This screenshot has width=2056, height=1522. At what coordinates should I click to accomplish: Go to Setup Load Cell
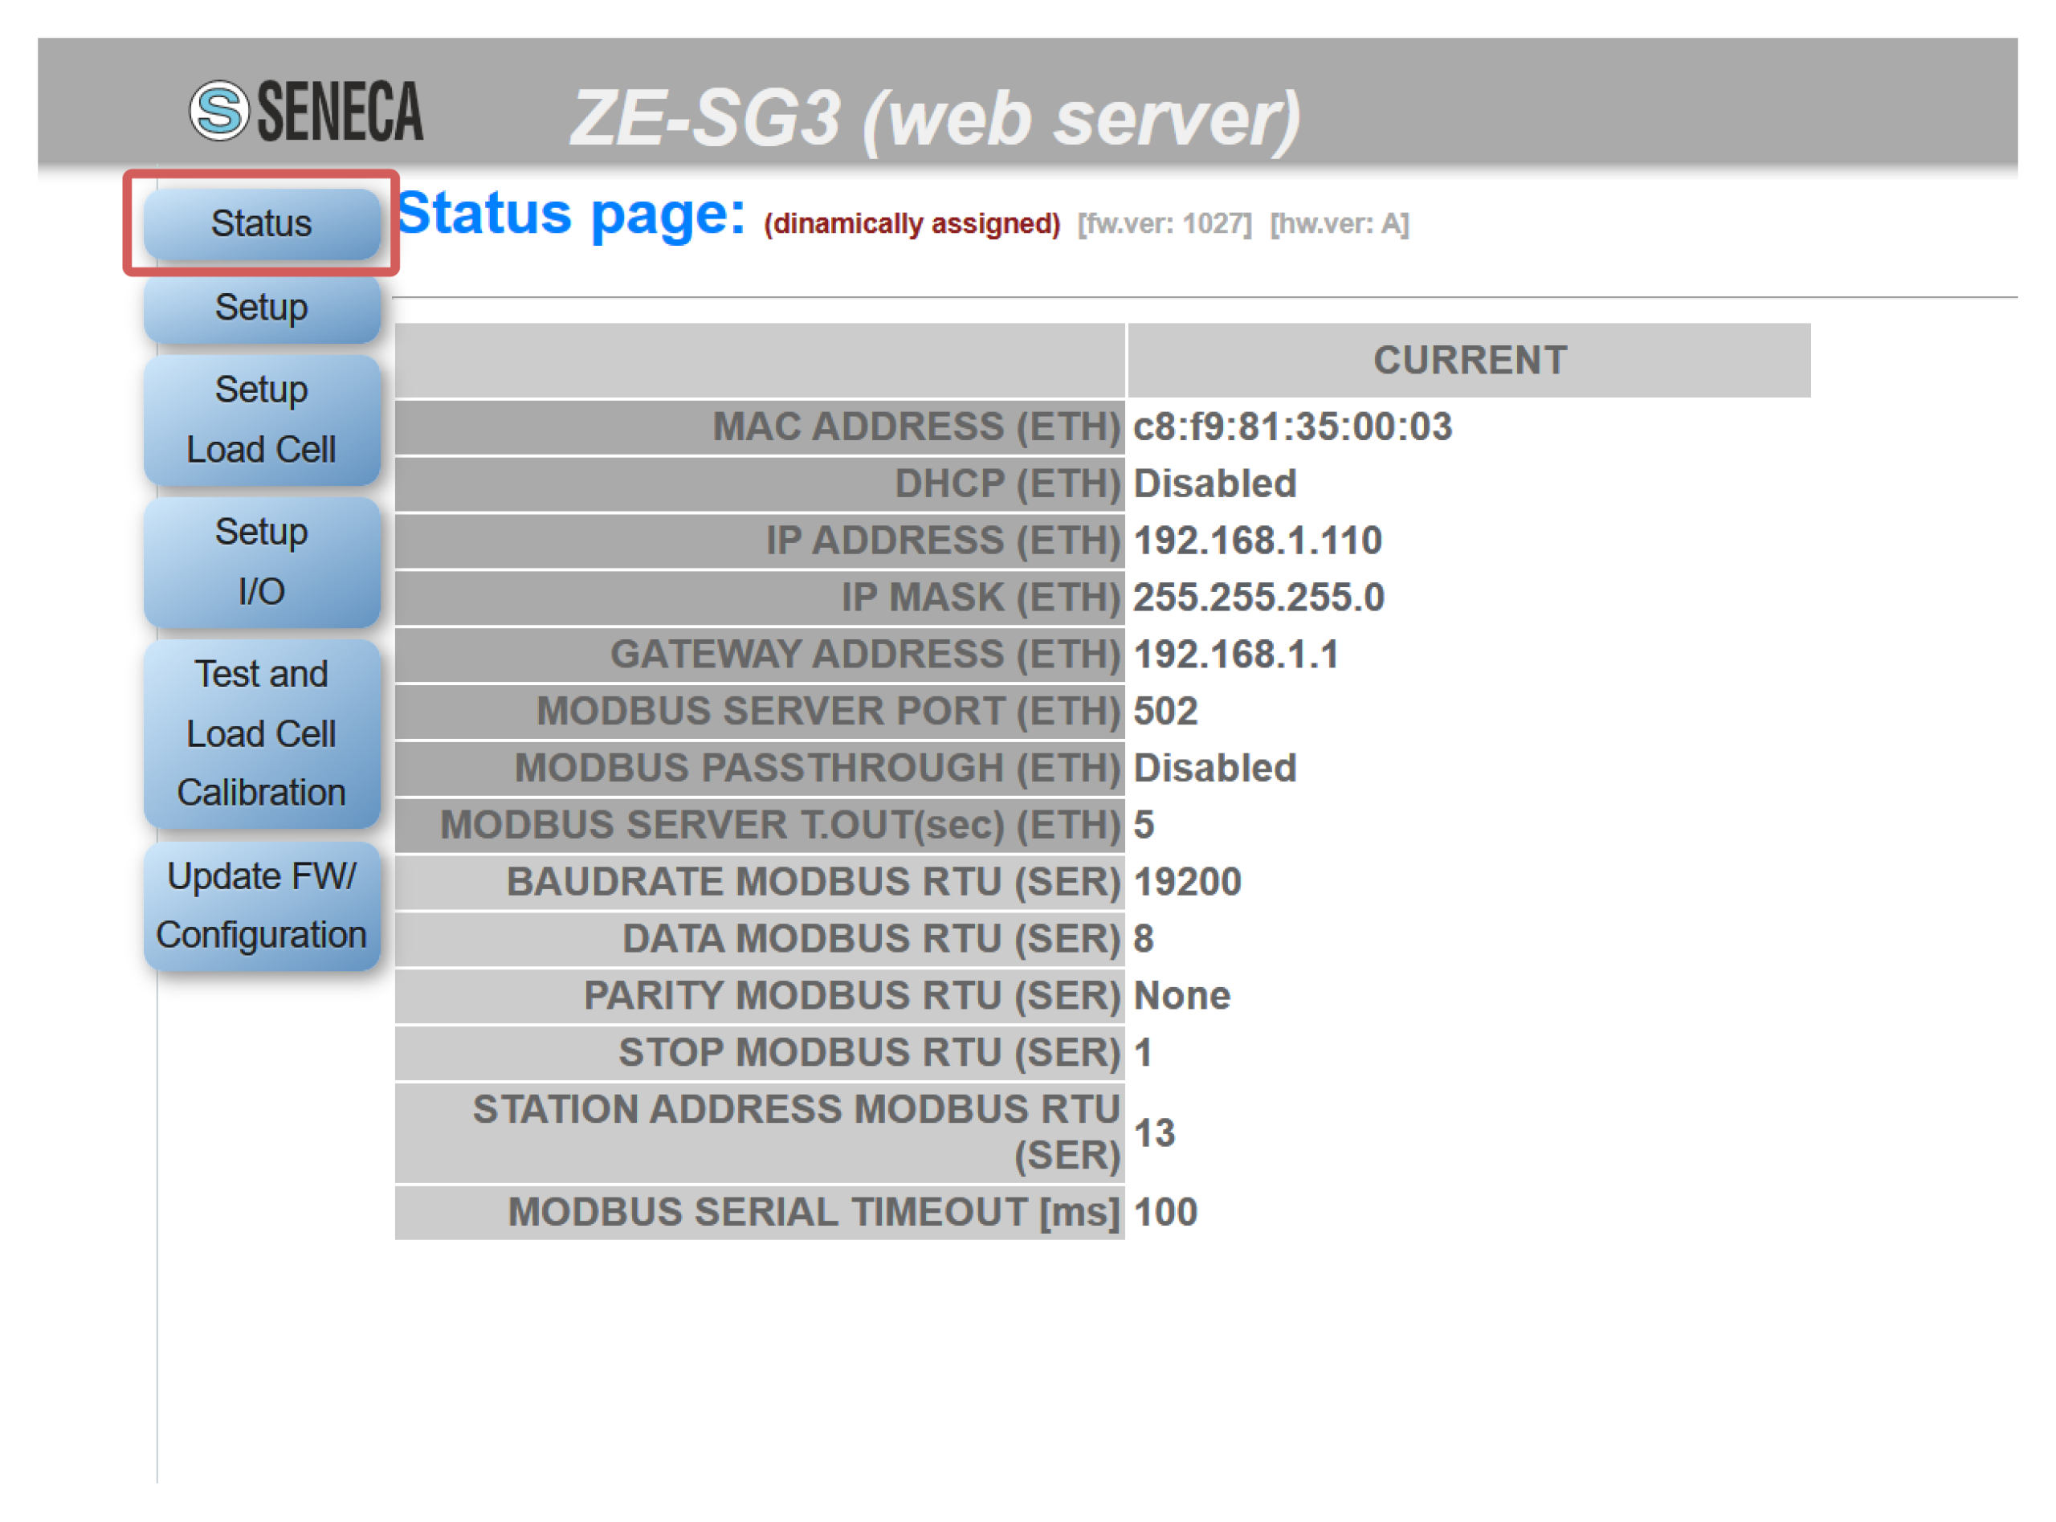click(262, 420)
